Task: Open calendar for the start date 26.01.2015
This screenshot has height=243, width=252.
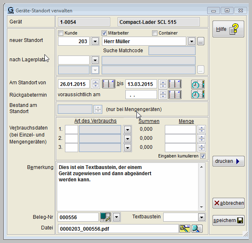Action: coord(109,84)
